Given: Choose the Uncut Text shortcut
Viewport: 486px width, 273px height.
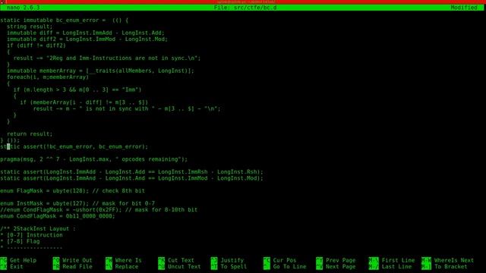Looking at the screenshot, I should 184,266.
